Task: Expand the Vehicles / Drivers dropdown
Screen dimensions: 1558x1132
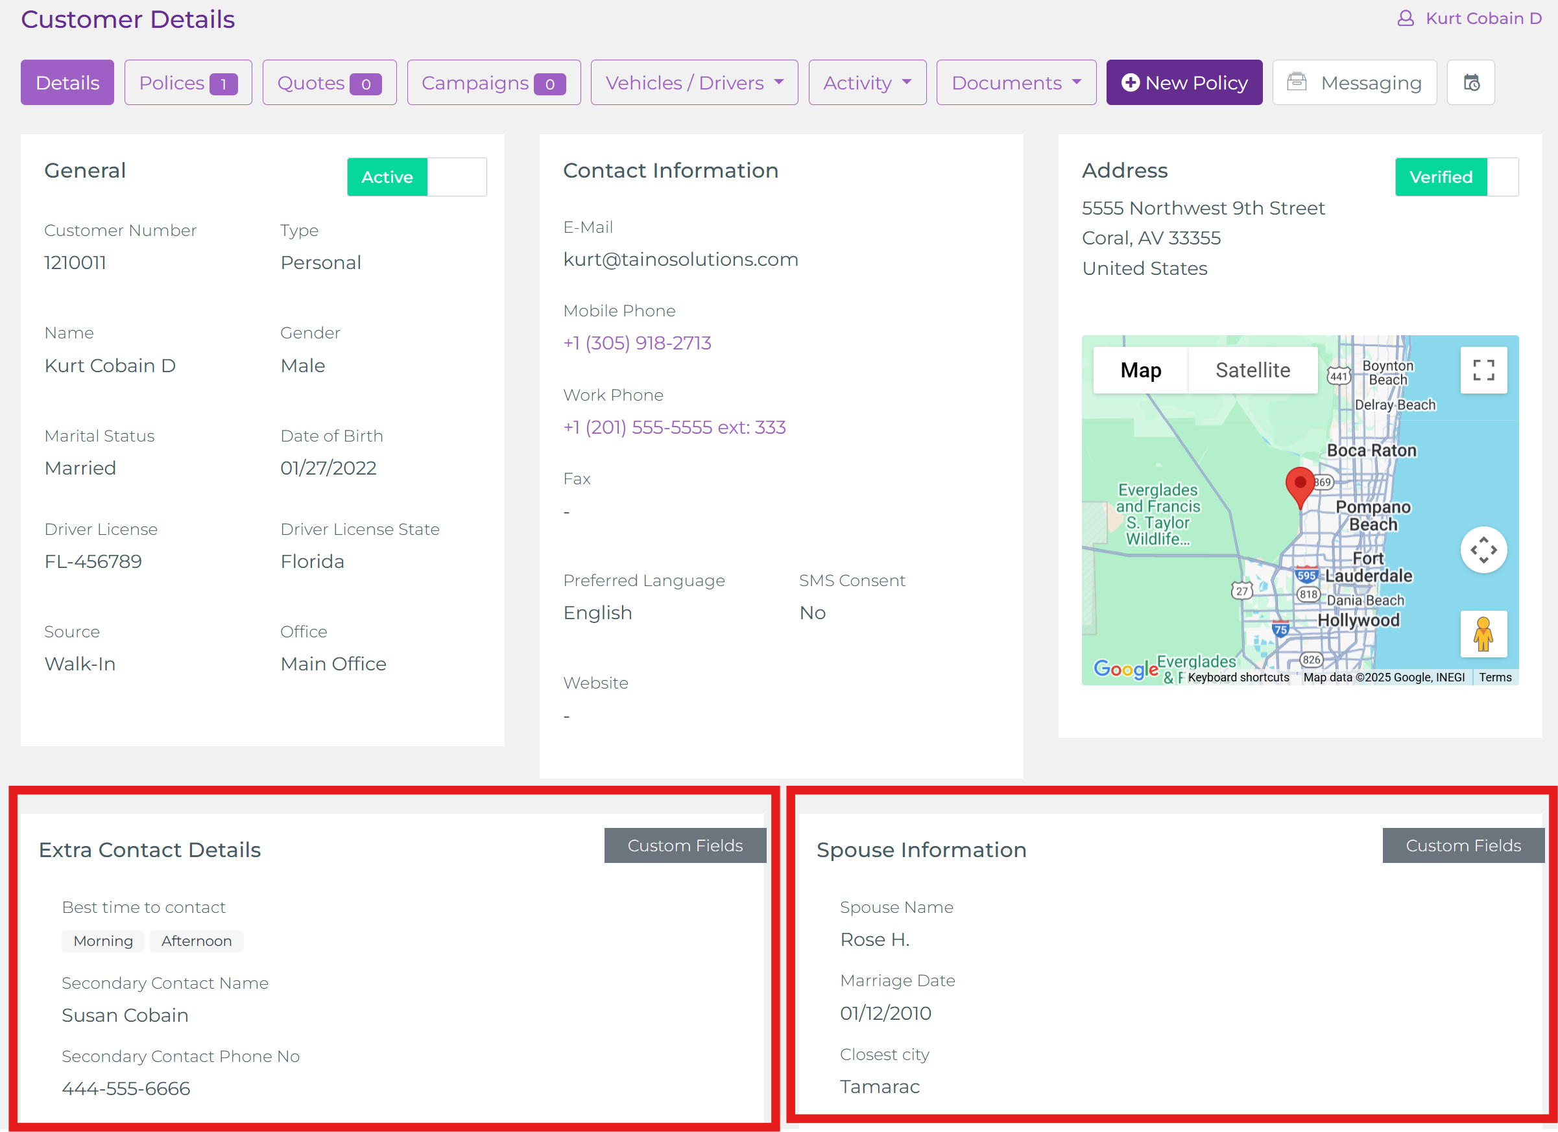Action: [694, 82]
